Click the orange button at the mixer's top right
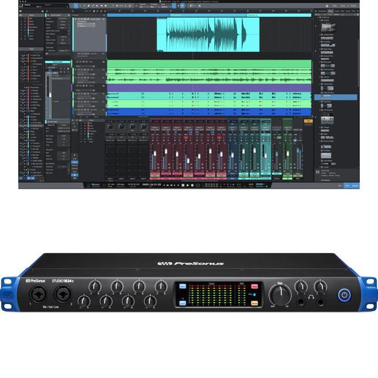 coord(308,121)
